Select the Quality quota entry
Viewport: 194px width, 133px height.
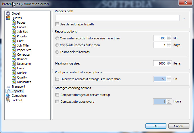pyautogui.click(x=22, y=77)
